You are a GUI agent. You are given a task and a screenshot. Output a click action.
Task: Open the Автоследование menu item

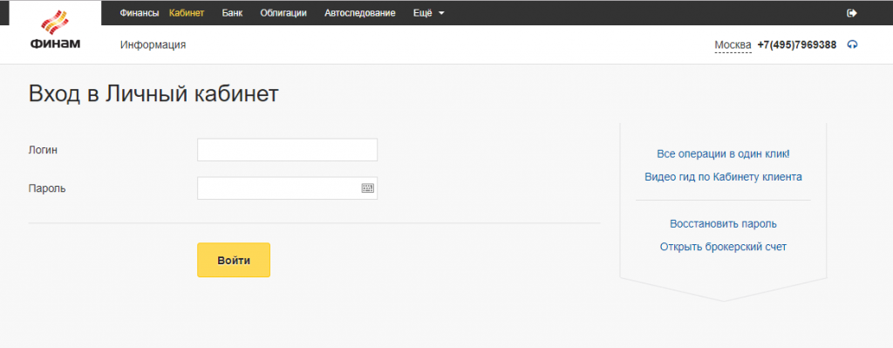[360, 13]
